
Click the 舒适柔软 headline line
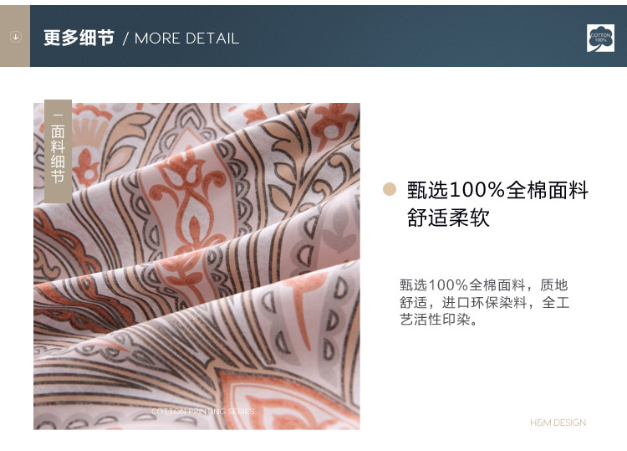click(x=448, y=218)
